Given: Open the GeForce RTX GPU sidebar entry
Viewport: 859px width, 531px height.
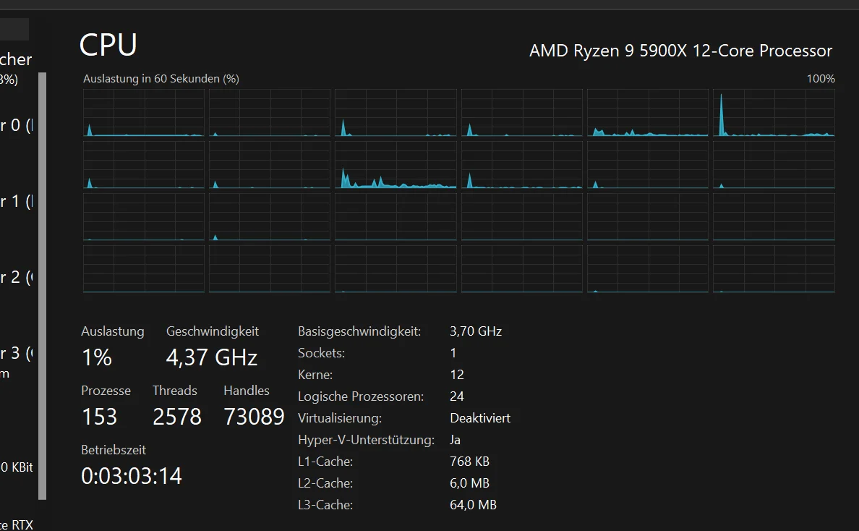Looking at the screenshot, I should tap(17, 524).
